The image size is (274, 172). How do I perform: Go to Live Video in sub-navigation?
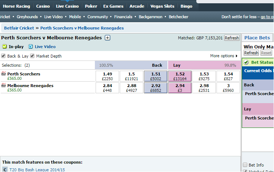tap(53, 17)
